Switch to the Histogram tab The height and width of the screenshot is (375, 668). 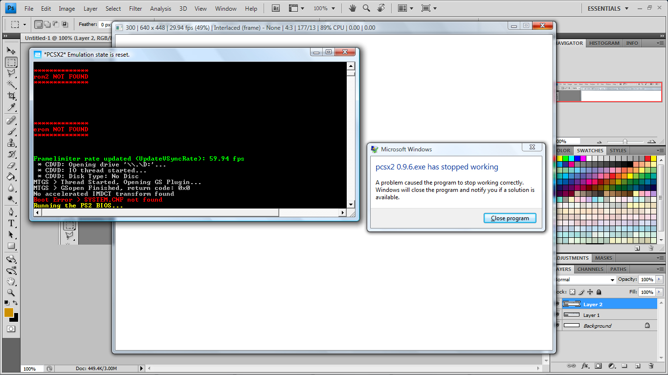[604, 43]
